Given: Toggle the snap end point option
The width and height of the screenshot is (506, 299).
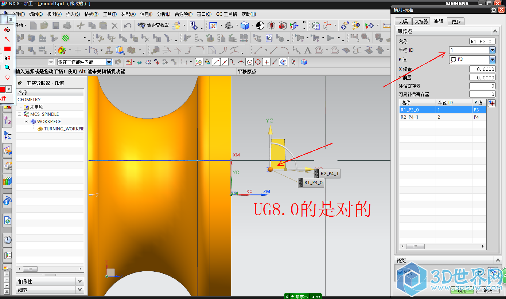Looking at the screenshot, I should click(x=216, y=62).
